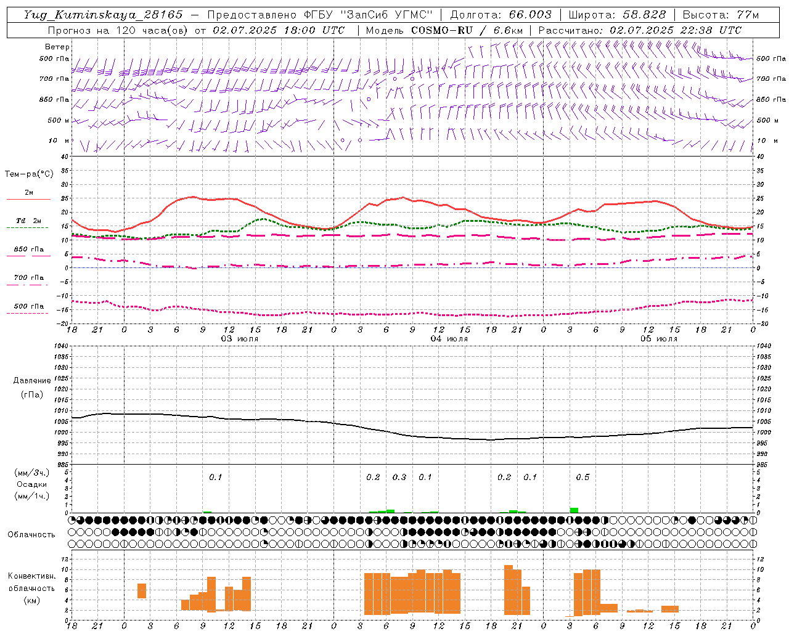Click the 700 гПа temperature legend entry
The height and width of the screenshot is (631, 789).
coord(28,278)
